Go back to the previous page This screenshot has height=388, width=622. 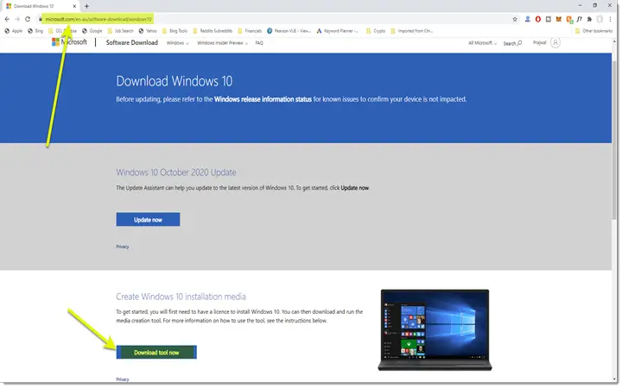[x=7, y=19]
